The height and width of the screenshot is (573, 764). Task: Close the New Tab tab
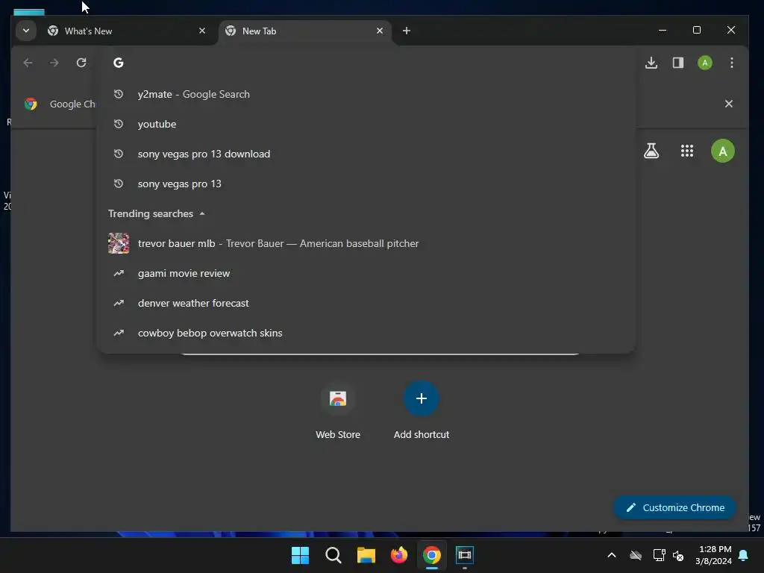click(380, 31)
